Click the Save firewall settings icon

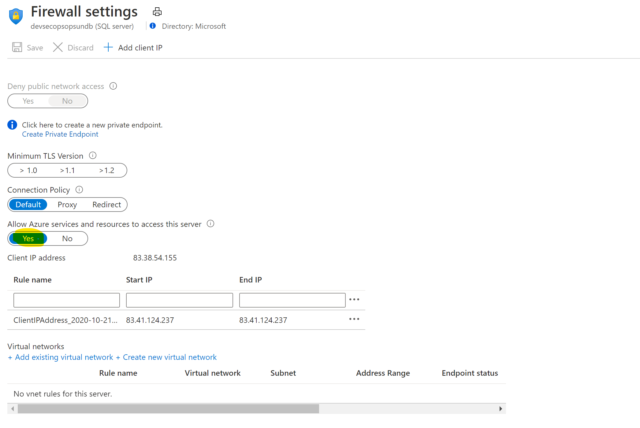tap(18, 47)
